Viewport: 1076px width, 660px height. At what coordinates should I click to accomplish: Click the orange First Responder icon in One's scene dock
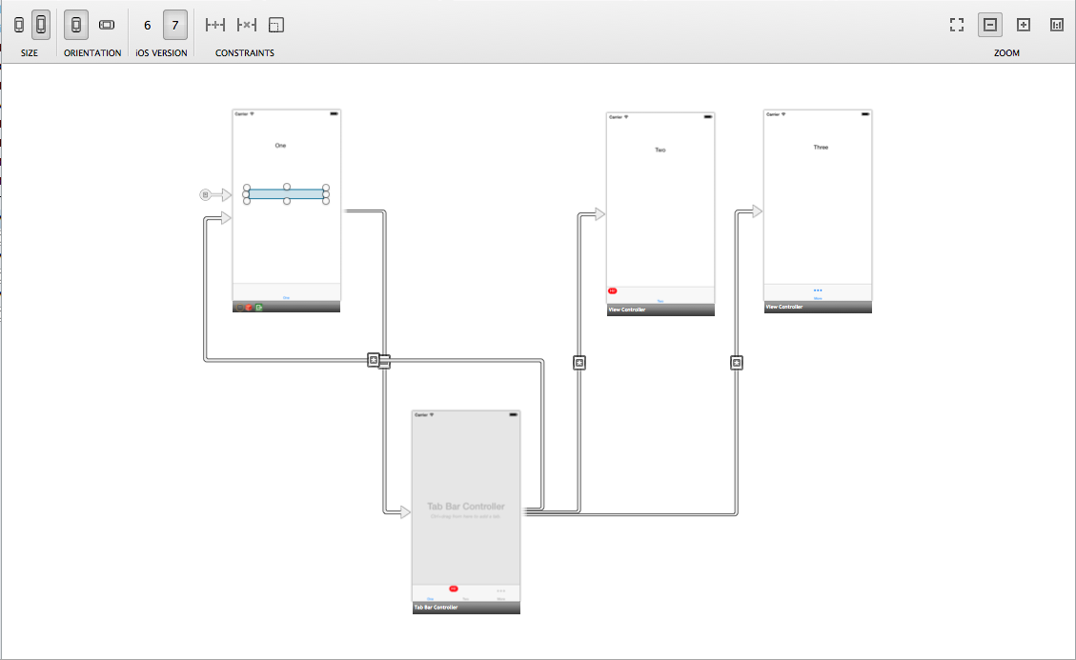(249, 307)
